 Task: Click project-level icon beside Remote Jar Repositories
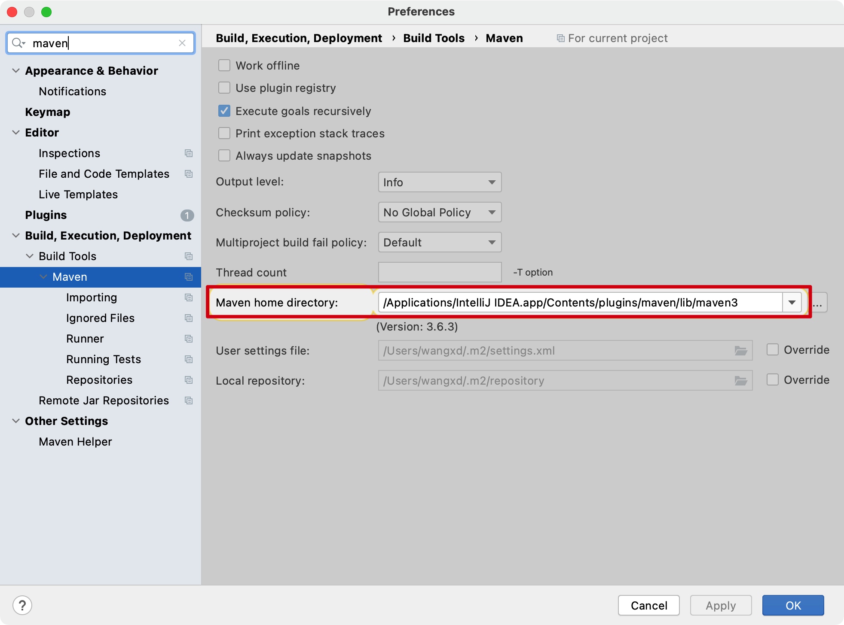coord(188,400)
